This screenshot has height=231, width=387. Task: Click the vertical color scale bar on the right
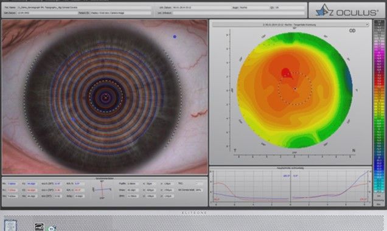[x=379, y=106]
